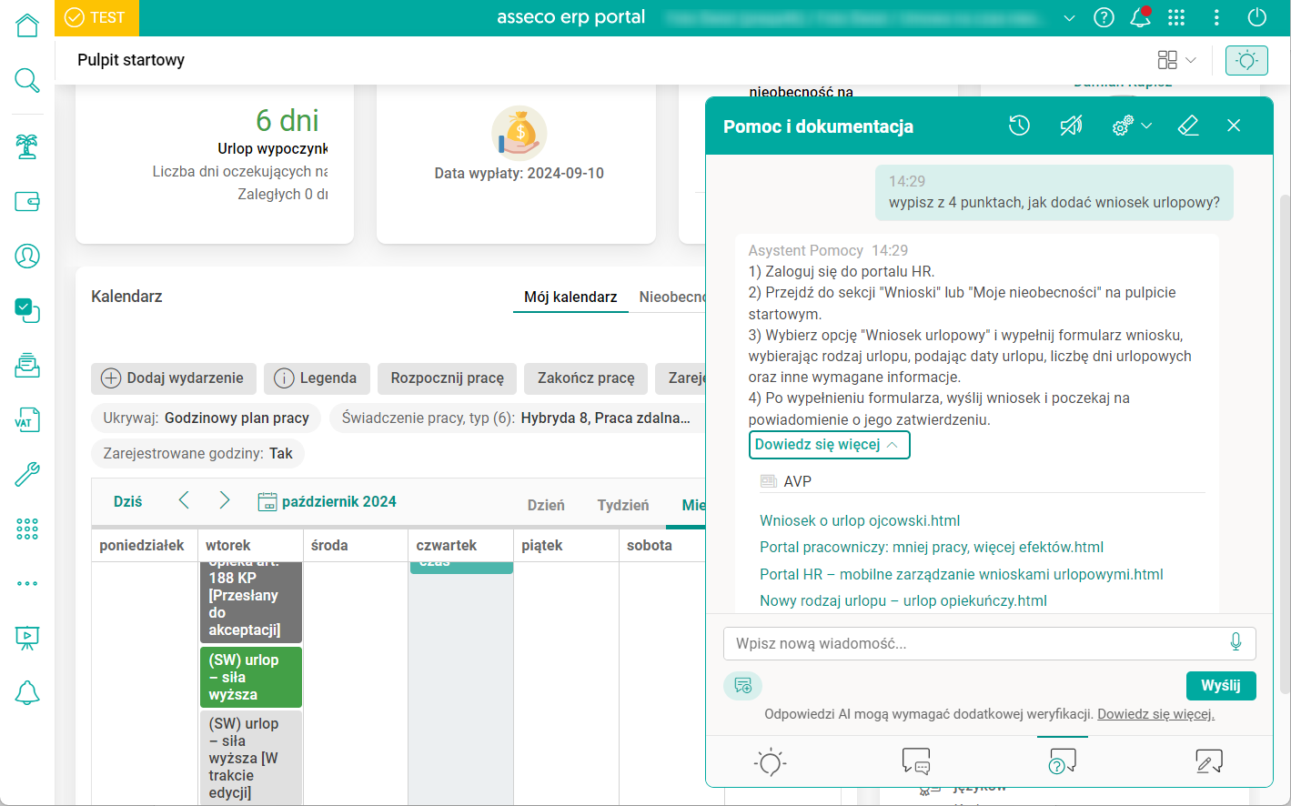Open the (SW) urlop W trakcie edycji event
The height and width of the screenshot is (806, 1291).
[x=251, y=758]
